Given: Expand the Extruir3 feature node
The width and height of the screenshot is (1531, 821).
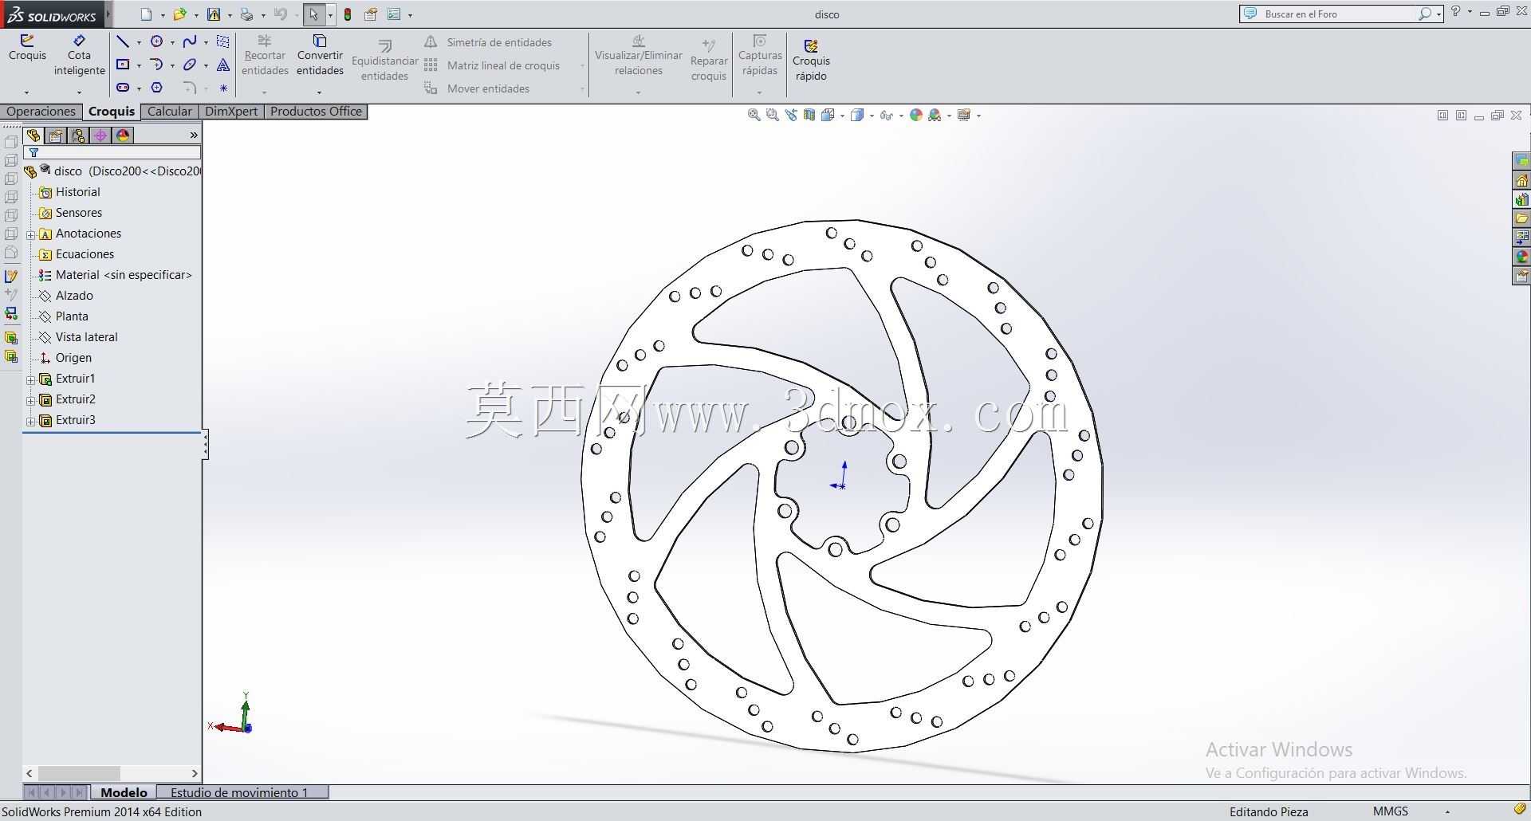Looking at the screenshot, I should (31, 421).
